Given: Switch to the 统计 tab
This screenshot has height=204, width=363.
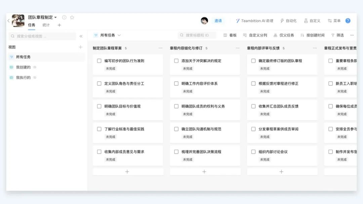Looking at the screenshot, I should [x=46, y=25].
